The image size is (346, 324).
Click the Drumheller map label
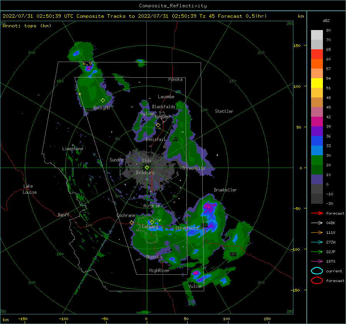pos(225,190)
